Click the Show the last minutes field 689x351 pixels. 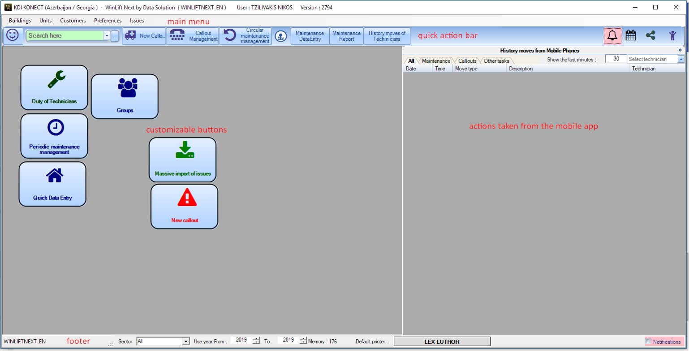pos(616,59)
